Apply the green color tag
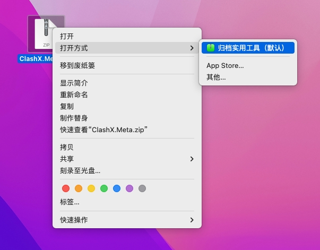The height and width of the screenshot is (250, 320). 104,188
